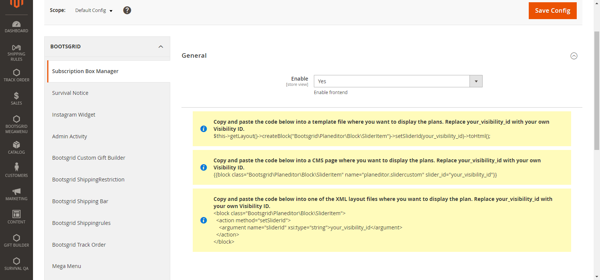
Task: Collapse the General section toggle
Action: (574, 56)
